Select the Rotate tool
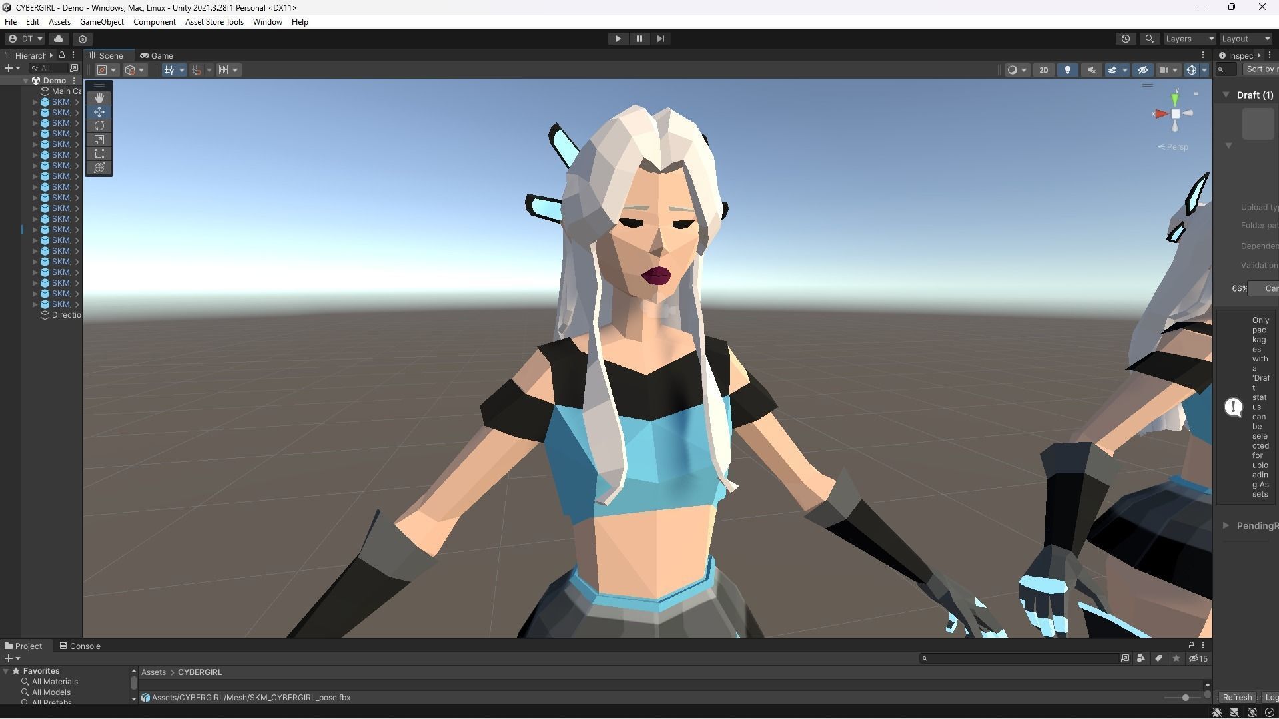Screen dimensions: 1279x719 [x=99, y=126]
